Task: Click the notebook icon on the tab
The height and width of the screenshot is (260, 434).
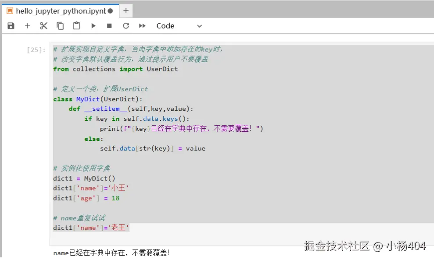Action: point(10,11)
